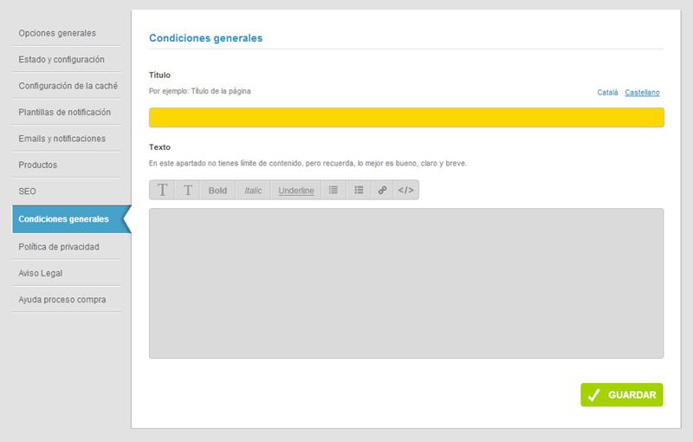Screen dimensions: 693x442
Task: Switch language to Castellano
Action: tap(643, 92)
